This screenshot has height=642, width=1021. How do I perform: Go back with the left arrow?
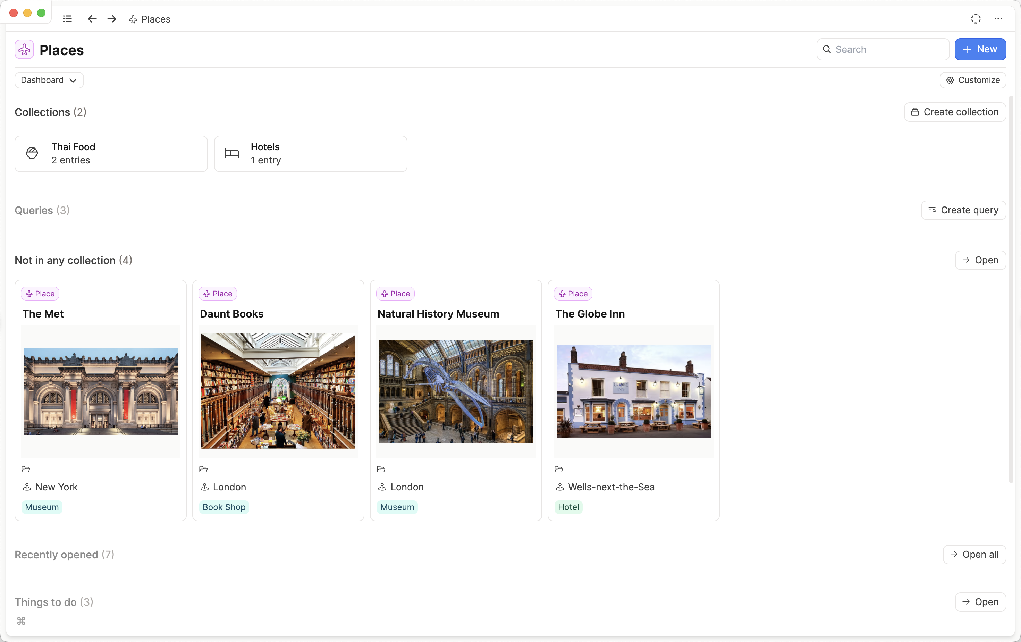point(92,19)
